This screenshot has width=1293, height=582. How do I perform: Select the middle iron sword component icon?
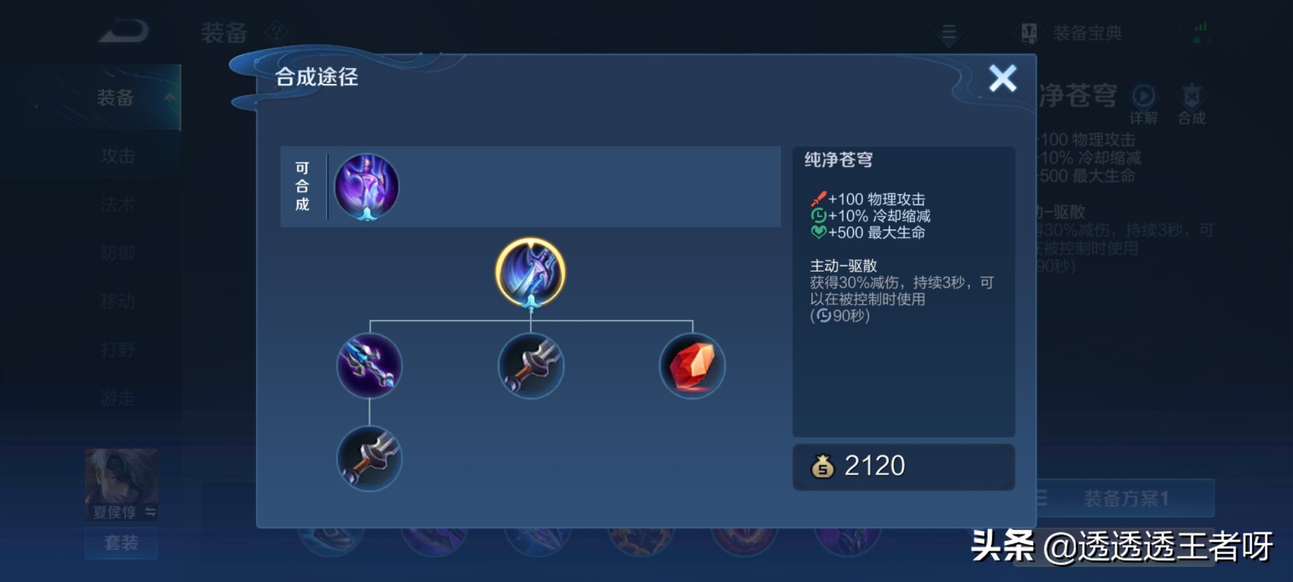(x=531, y=366)
